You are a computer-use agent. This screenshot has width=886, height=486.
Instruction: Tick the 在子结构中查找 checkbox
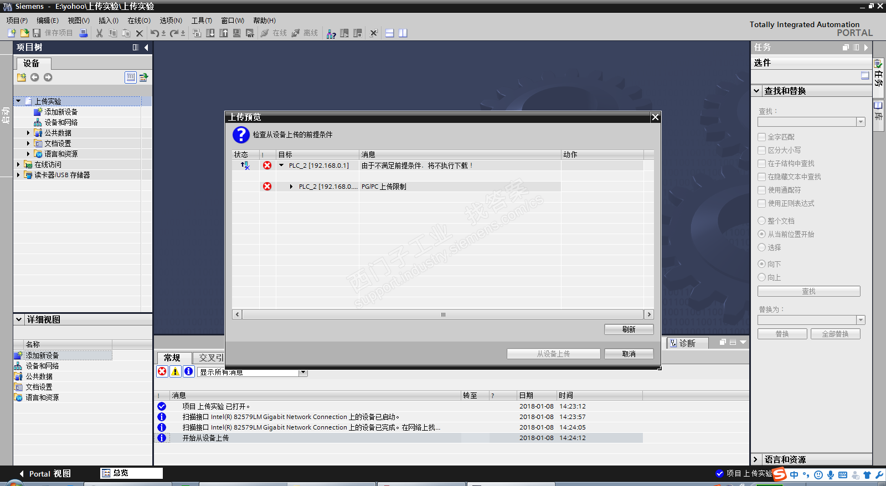(x=762, y=163)
